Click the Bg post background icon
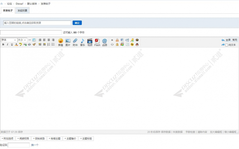Viewport: 239px width, 149px height. tap(132, 44)
